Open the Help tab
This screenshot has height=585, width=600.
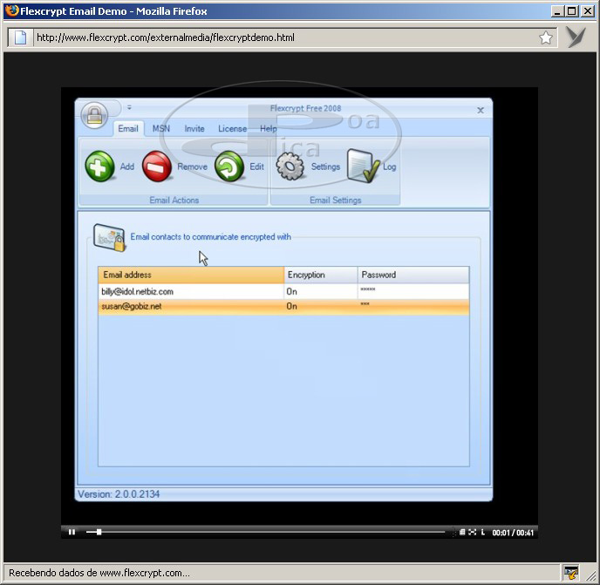click(269, 129)
